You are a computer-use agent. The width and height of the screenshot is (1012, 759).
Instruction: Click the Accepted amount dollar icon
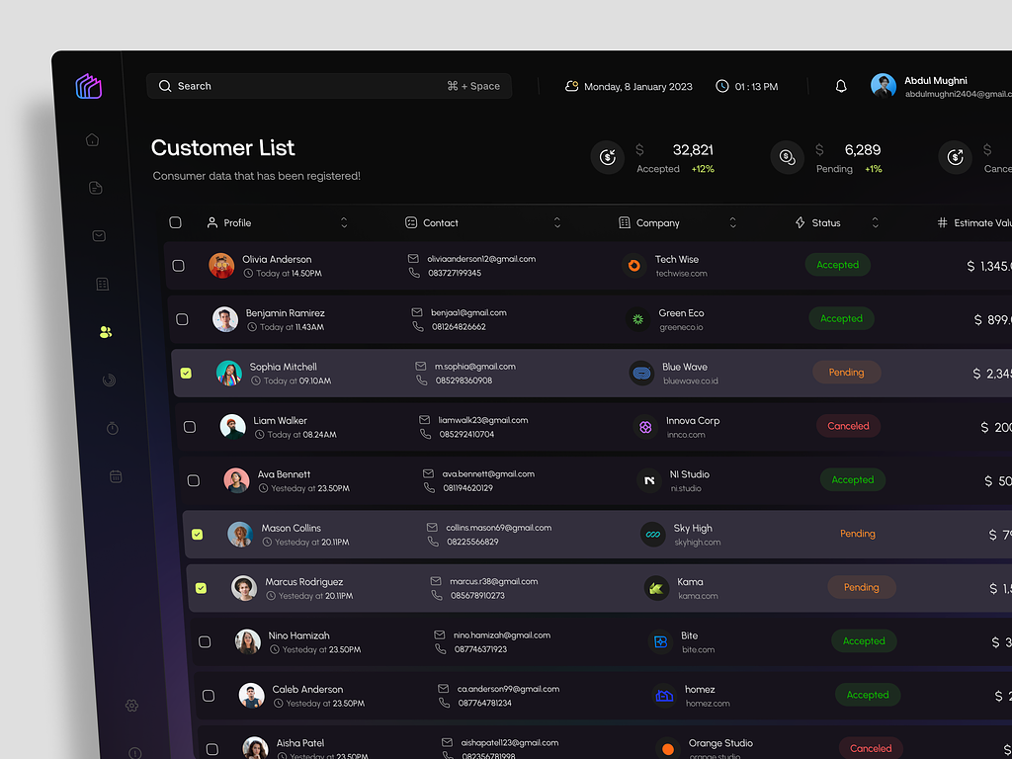608,157
